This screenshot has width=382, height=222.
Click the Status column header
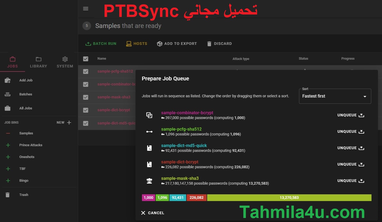pos(303,59)
